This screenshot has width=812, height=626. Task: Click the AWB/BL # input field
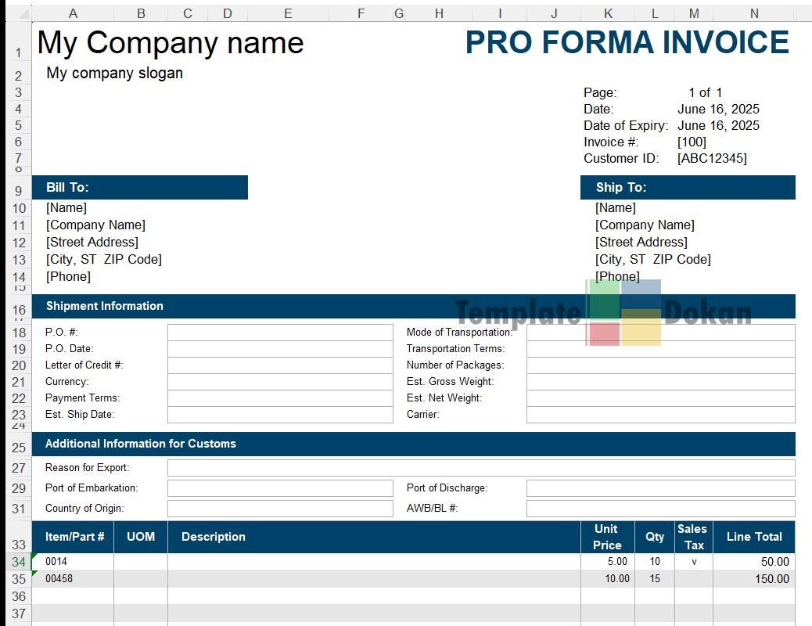click(660, 509)
